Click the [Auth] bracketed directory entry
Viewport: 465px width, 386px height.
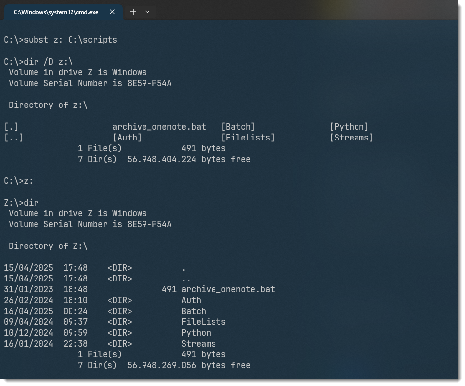coord(127,138)
